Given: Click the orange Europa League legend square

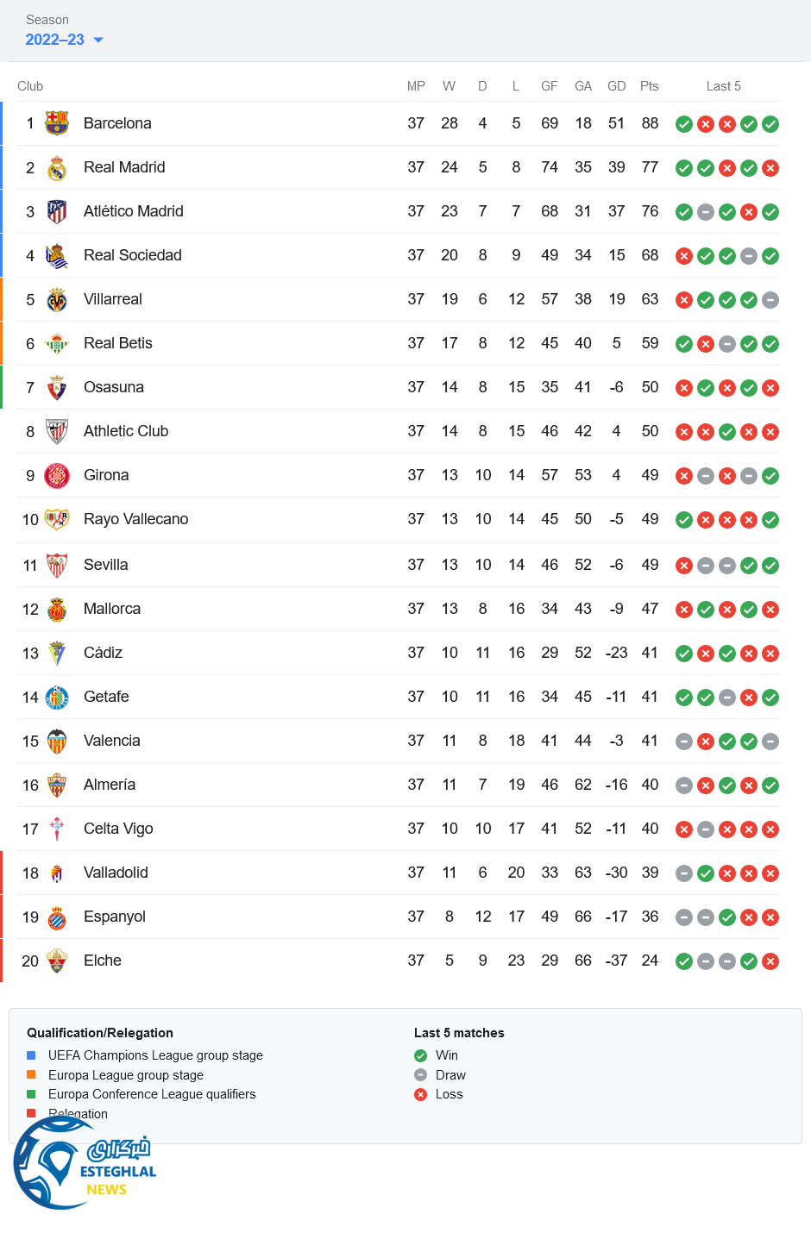Looking at the screenshot, I should pyautogui.click(x=31, y=1074).
